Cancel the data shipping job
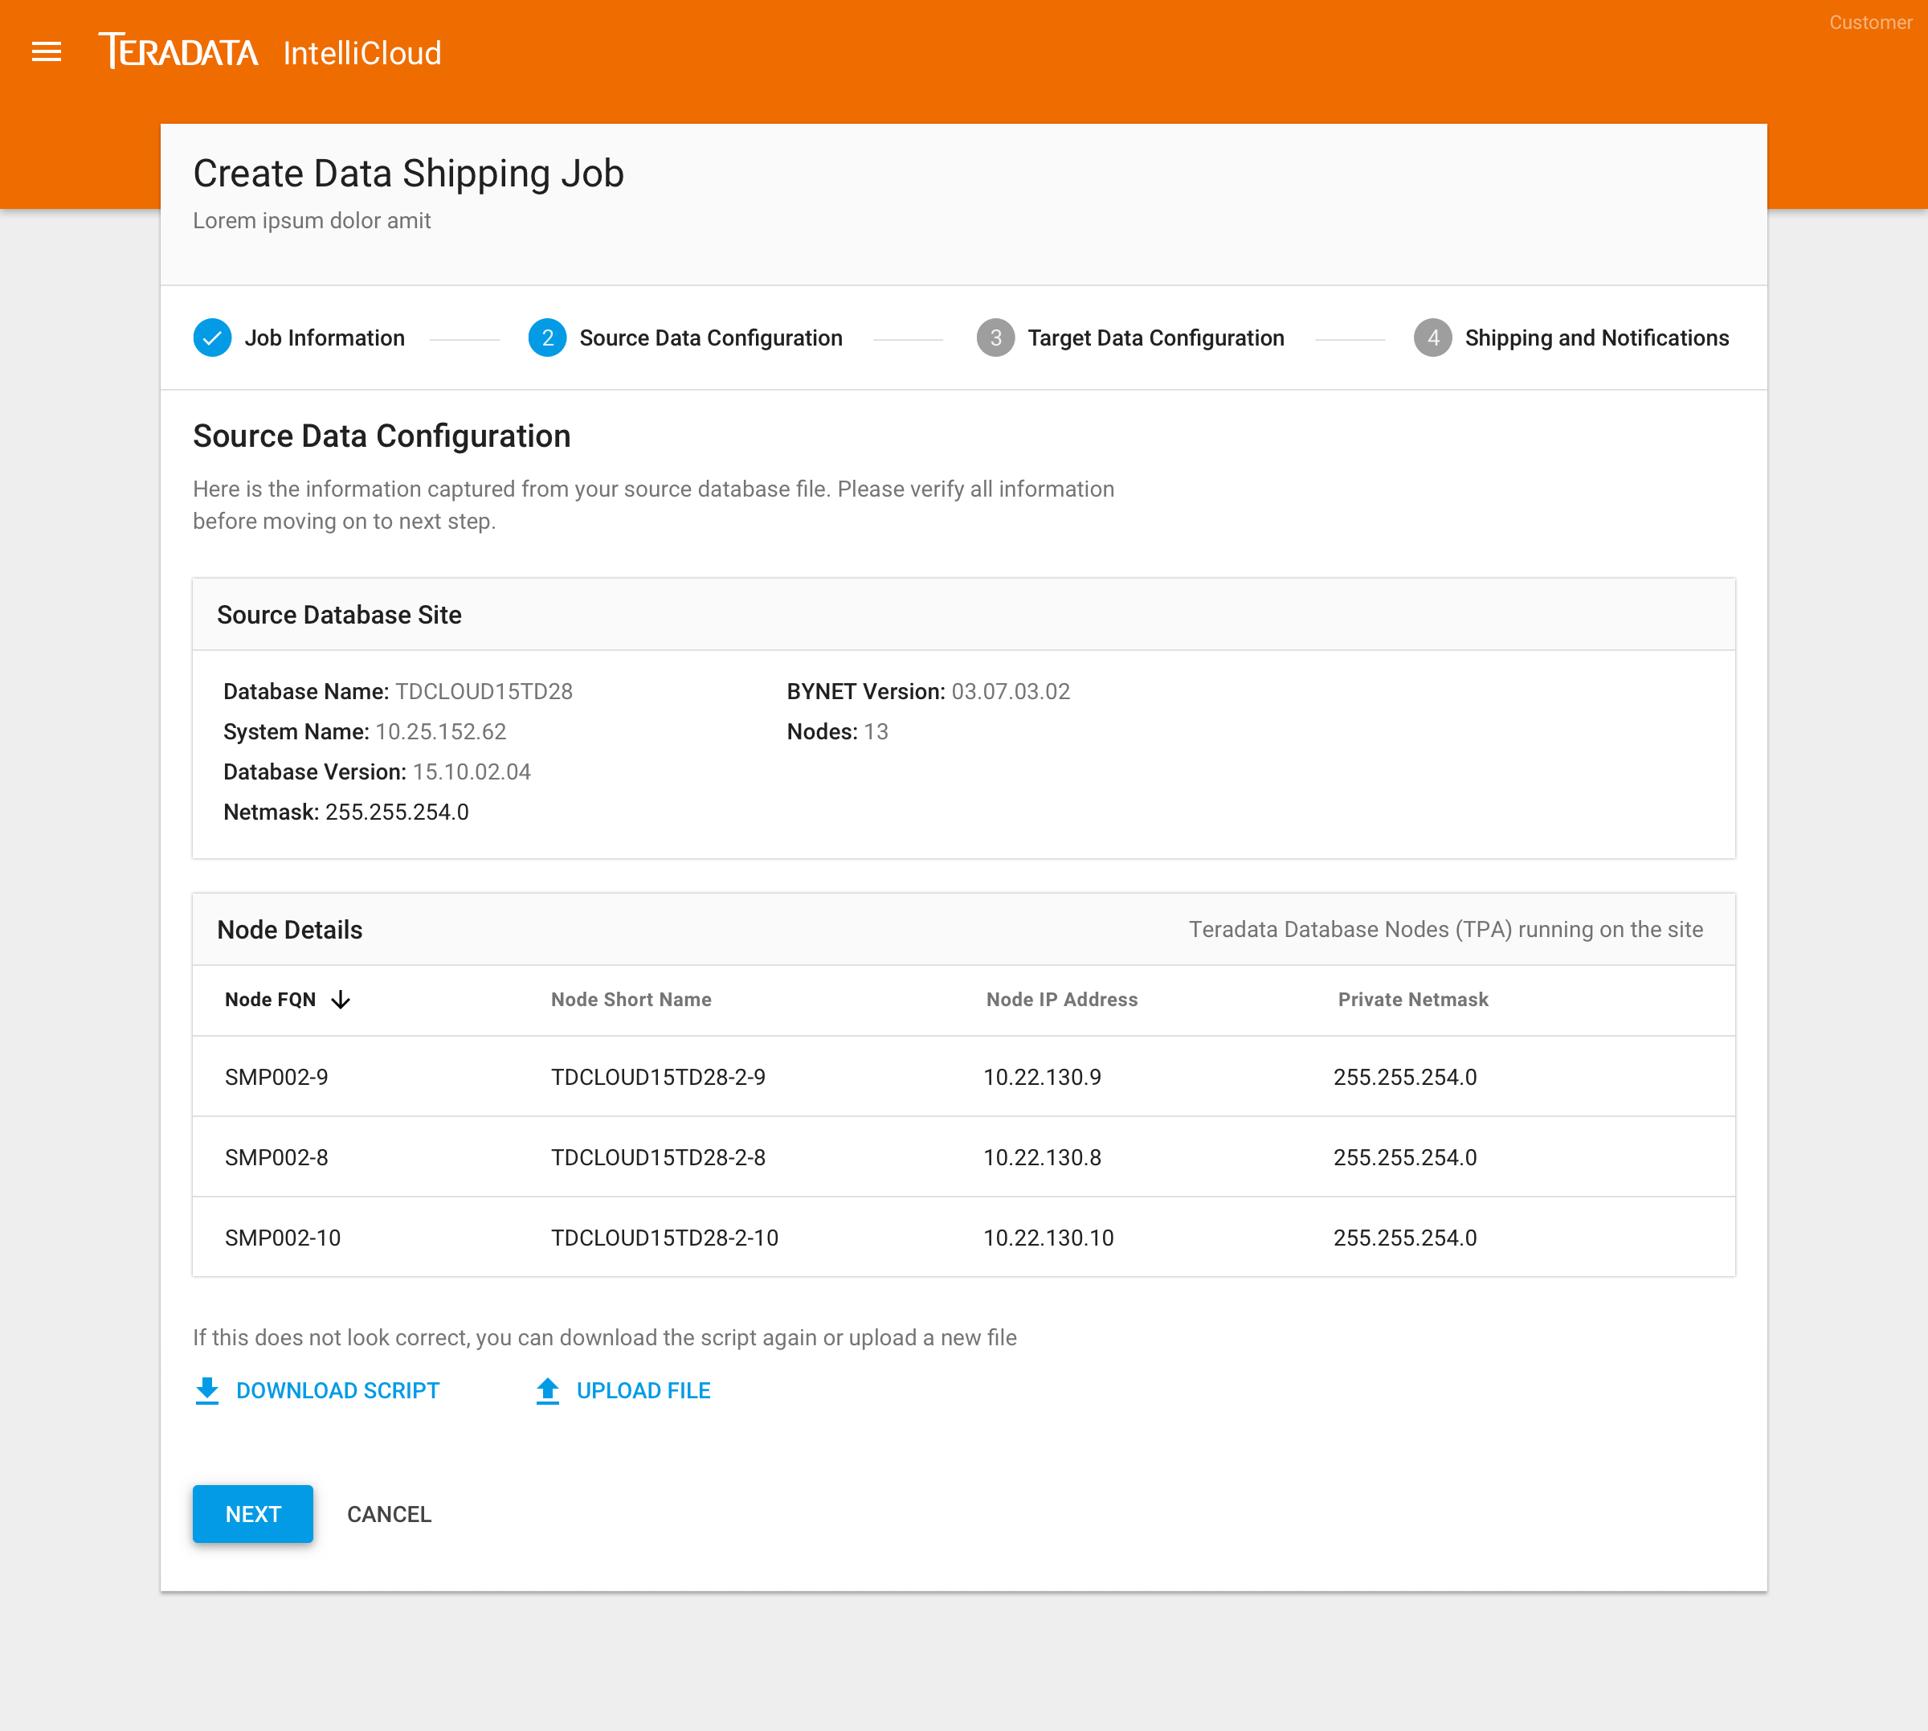Screen dimensions: 1928x1731 click(389, 1514)
